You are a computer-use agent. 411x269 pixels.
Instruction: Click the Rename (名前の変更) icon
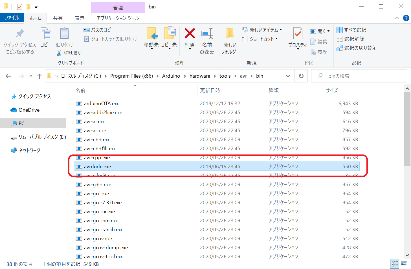(x=207, y=34)
